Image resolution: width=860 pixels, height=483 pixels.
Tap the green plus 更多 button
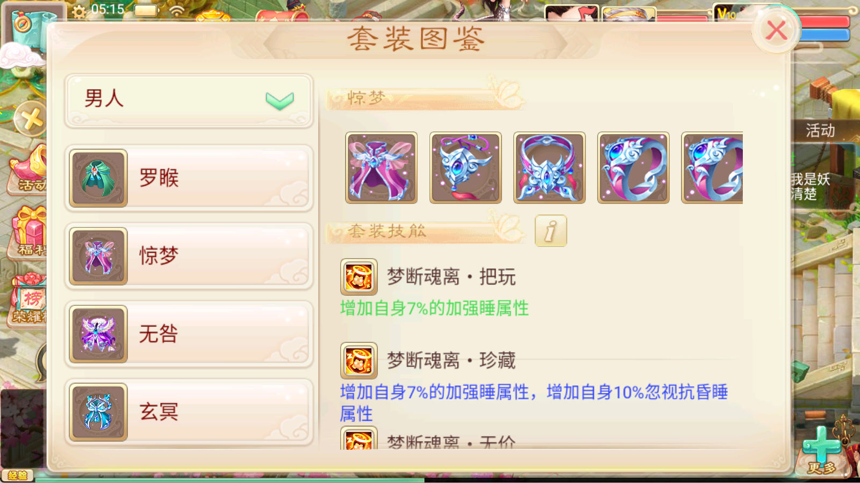tap(822, 450)
